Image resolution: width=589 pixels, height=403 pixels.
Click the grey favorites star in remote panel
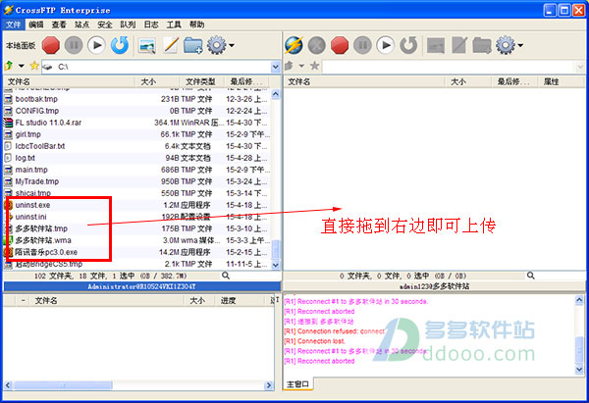point(315,66)
